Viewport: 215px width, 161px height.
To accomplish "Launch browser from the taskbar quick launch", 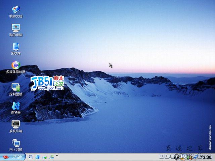I will point(38,157).
